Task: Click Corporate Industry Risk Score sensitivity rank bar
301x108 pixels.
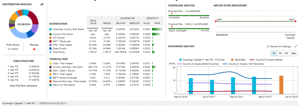Action: coord(157,30)
